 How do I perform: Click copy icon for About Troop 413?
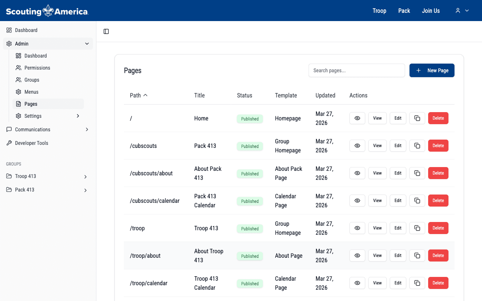417,255
